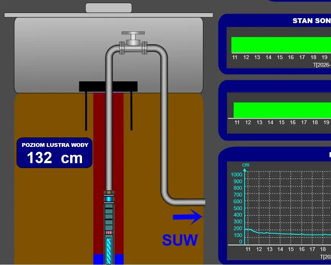Click the POZIOM LUSTRA WODY heading

coord(55,145)
